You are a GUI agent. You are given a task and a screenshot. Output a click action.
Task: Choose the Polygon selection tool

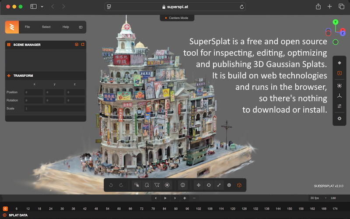coord(157,185)
